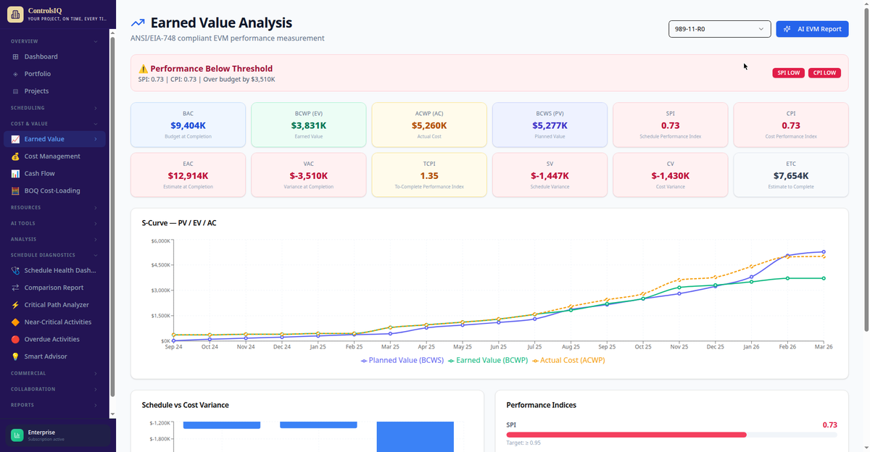Click the Enterprise subscription badge icon
870x452 pixels.
[17, 435]
